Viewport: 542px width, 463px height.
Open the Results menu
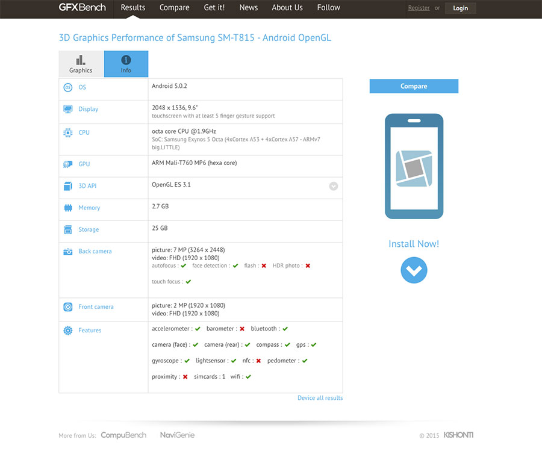click(x=132, y=8)
